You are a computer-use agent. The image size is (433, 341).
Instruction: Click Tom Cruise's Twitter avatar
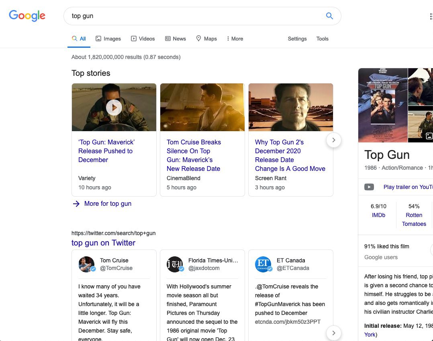point(87,264)
